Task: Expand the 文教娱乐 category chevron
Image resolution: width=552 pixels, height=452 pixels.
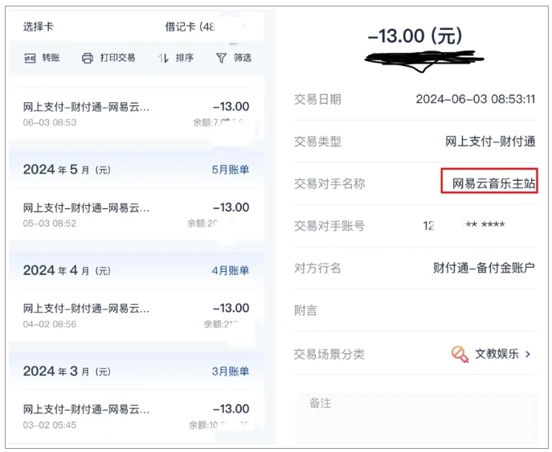Action: 528,354
